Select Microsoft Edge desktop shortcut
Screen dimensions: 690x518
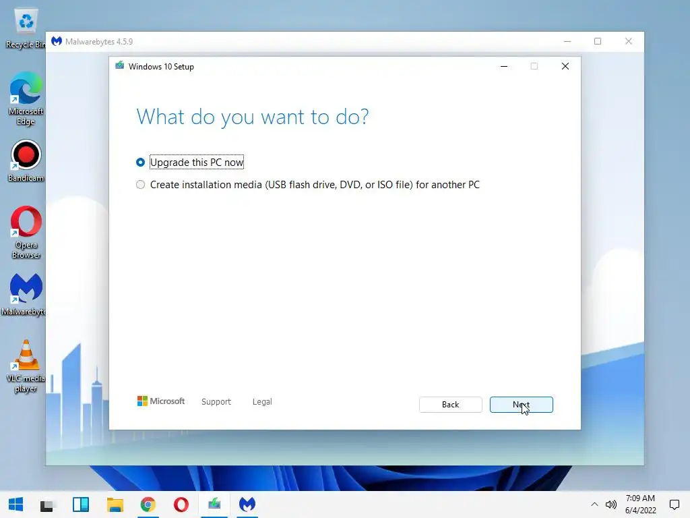coord(26,99)
